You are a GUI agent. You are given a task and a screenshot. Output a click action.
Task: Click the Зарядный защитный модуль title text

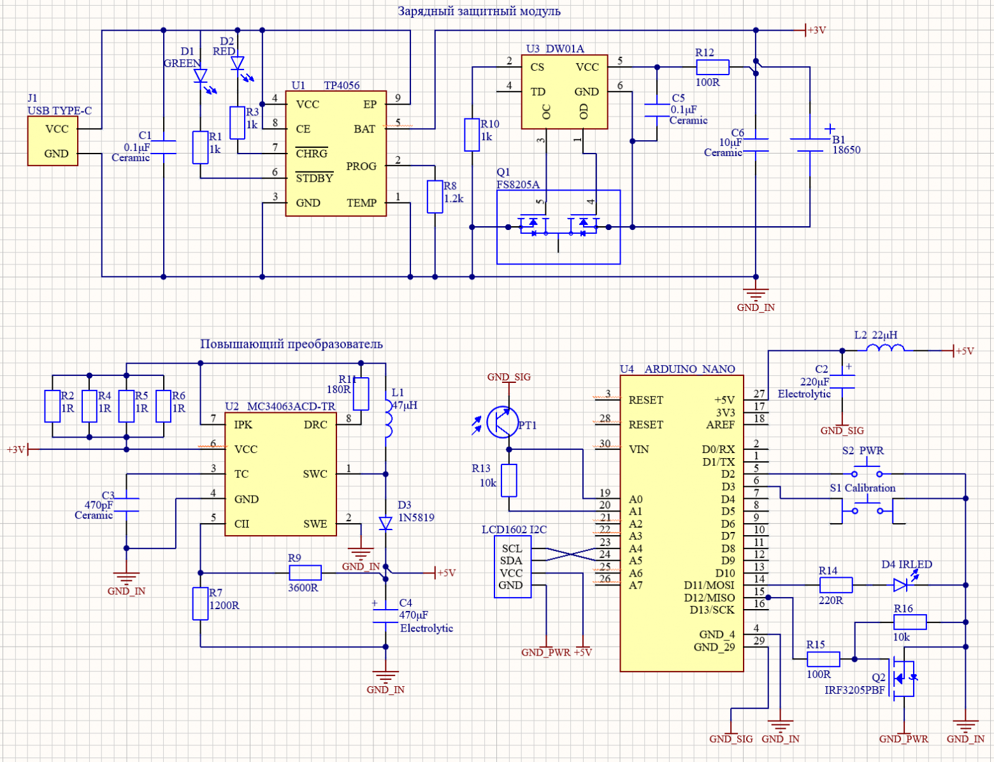tap(479, 10)
